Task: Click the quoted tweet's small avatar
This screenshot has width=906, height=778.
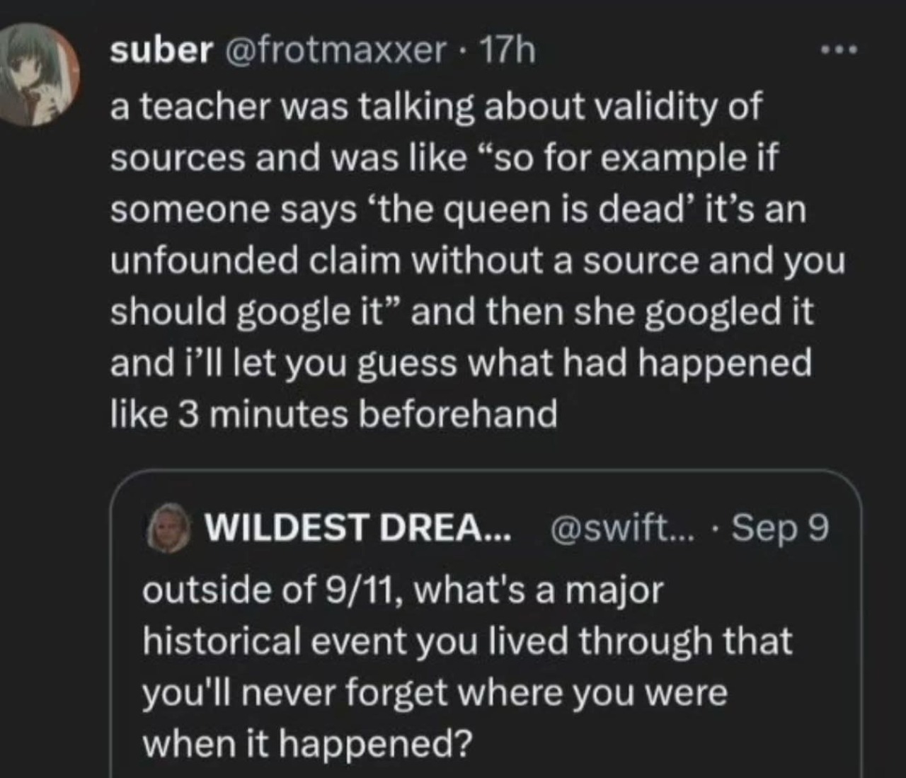Action: [168, 527]
